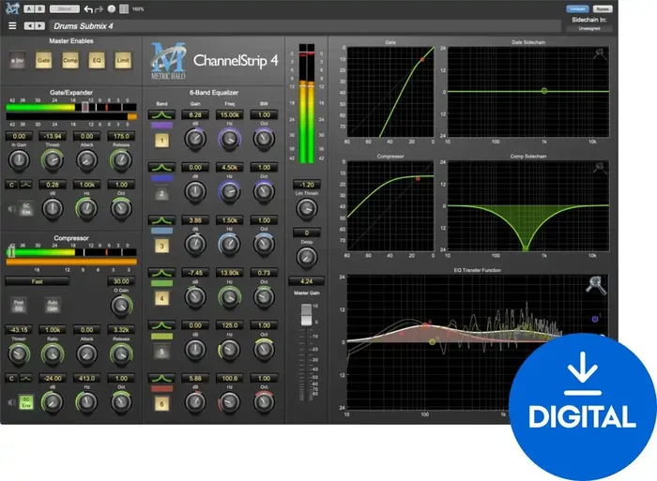Viewport: 657px width, 481px height.
Task: Click the Delay knob
Action: pos(307,257)
